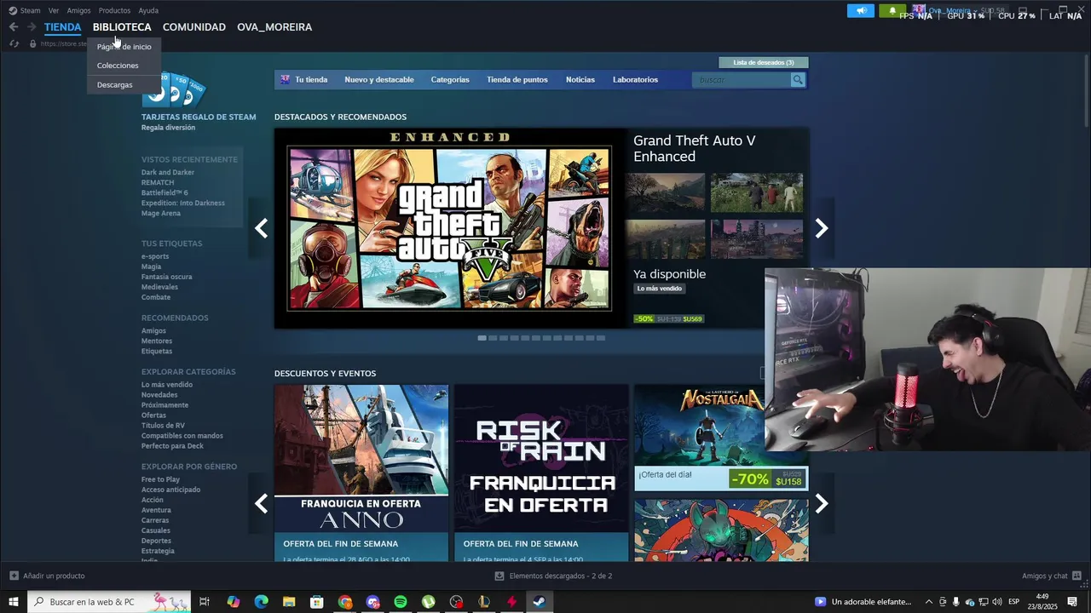Switch to the COMUNIDAD tab
Viewport: 1091px width, 613px height.
pyautogui.click(x=194, y=27)
